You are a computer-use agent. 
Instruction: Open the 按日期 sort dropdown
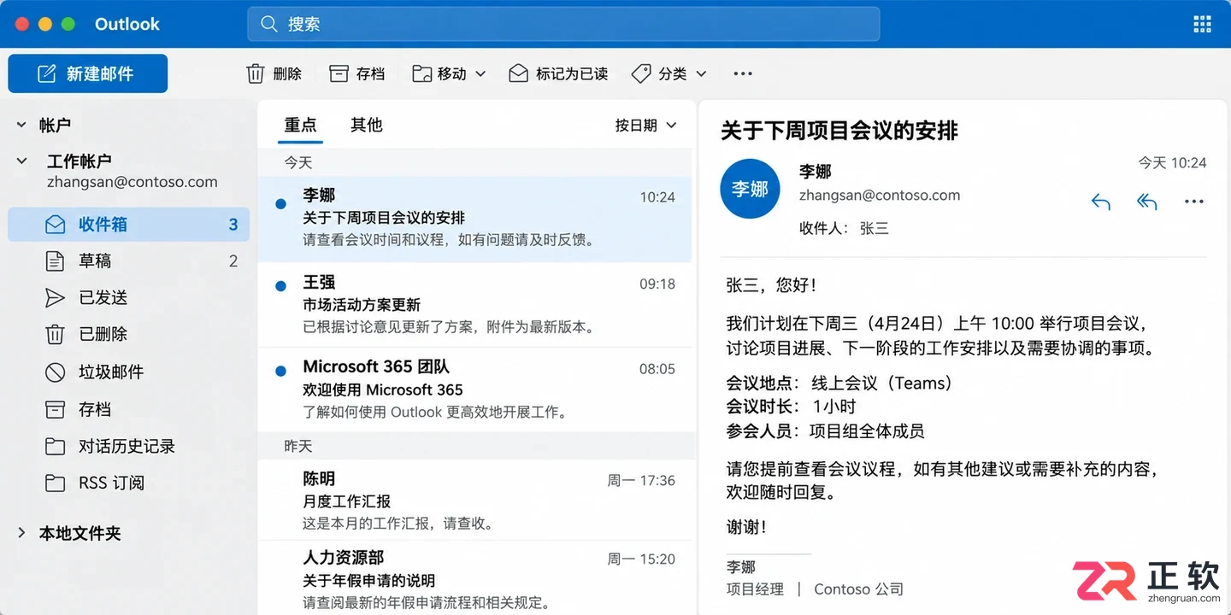[646, 126]
